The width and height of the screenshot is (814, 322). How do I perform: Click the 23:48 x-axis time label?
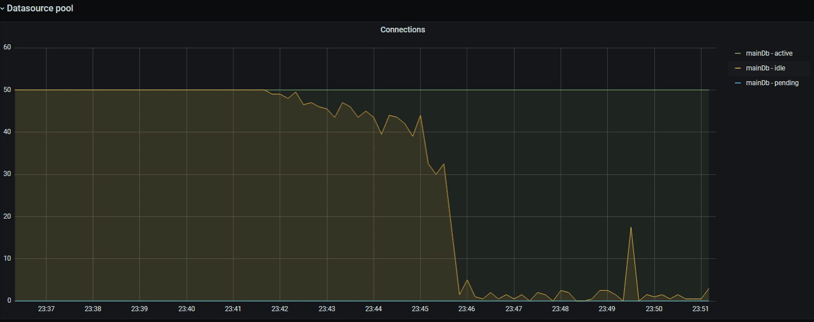tap(561, 309)
